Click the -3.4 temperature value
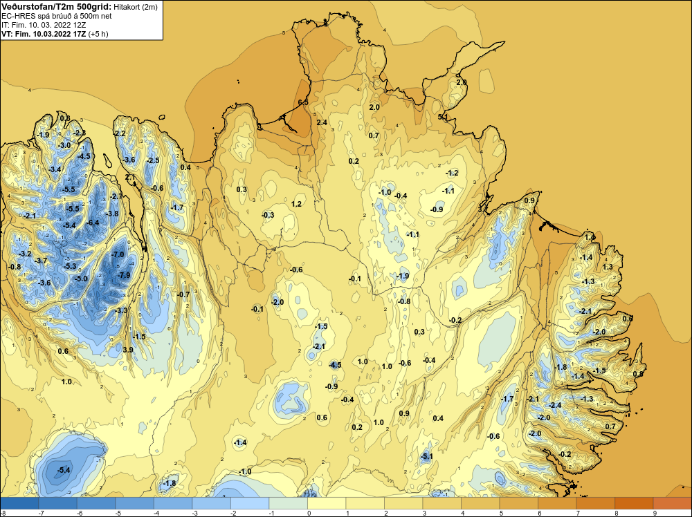 tap(54, 169)
